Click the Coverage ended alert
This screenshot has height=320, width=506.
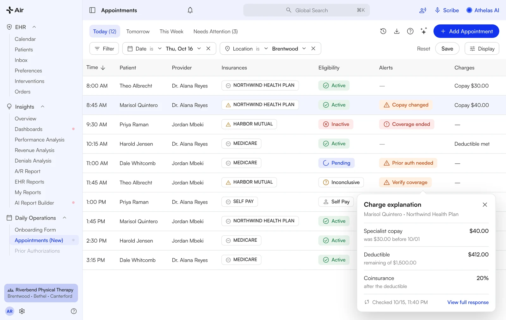[407, 124]
